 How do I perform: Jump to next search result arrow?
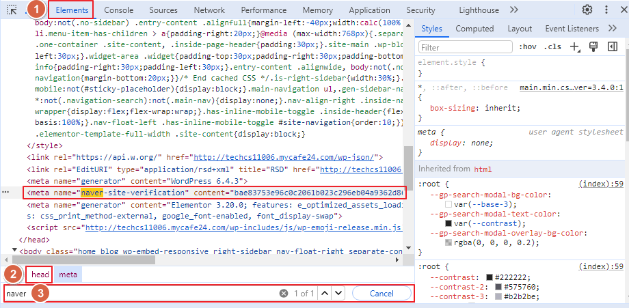(x=338, y=294)
